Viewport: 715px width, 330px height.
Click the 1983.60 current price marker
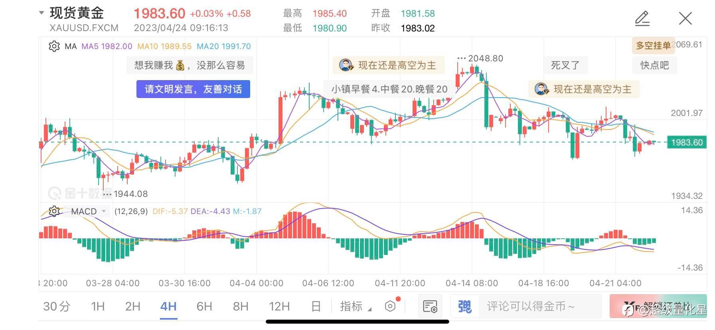point(687,142)
